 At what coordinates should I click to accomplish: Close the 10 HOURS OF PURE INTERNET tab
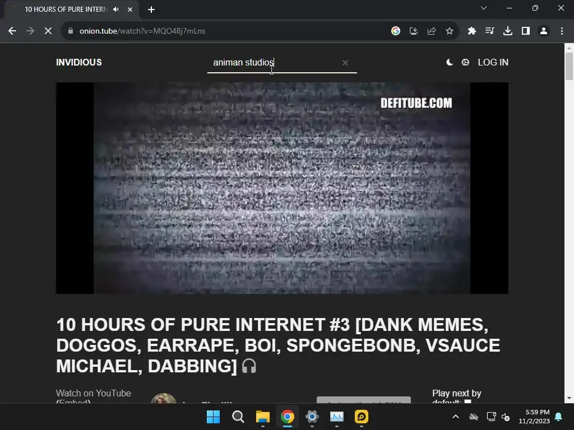click(130, 10)
